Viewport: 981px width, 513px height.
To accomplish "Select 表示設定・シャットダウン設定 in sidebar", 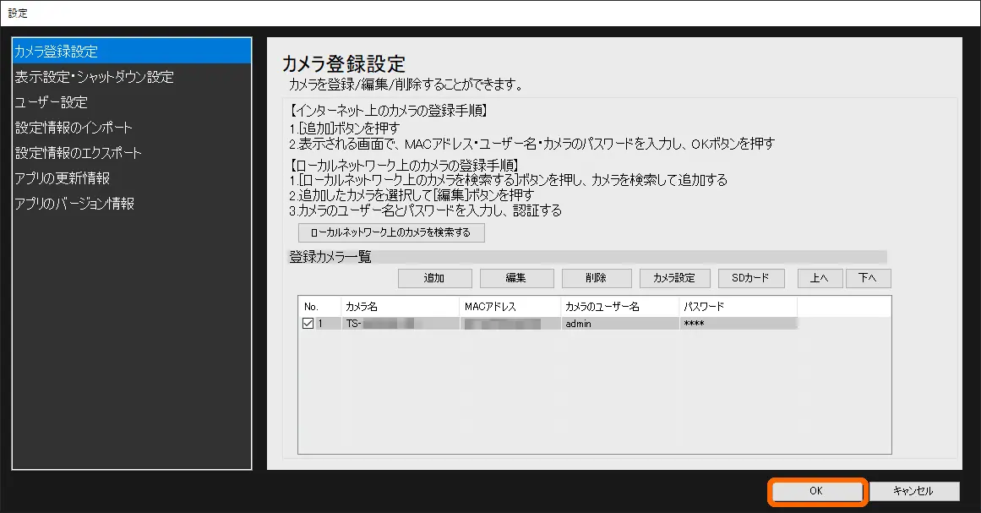I will (x=94, y=77).
